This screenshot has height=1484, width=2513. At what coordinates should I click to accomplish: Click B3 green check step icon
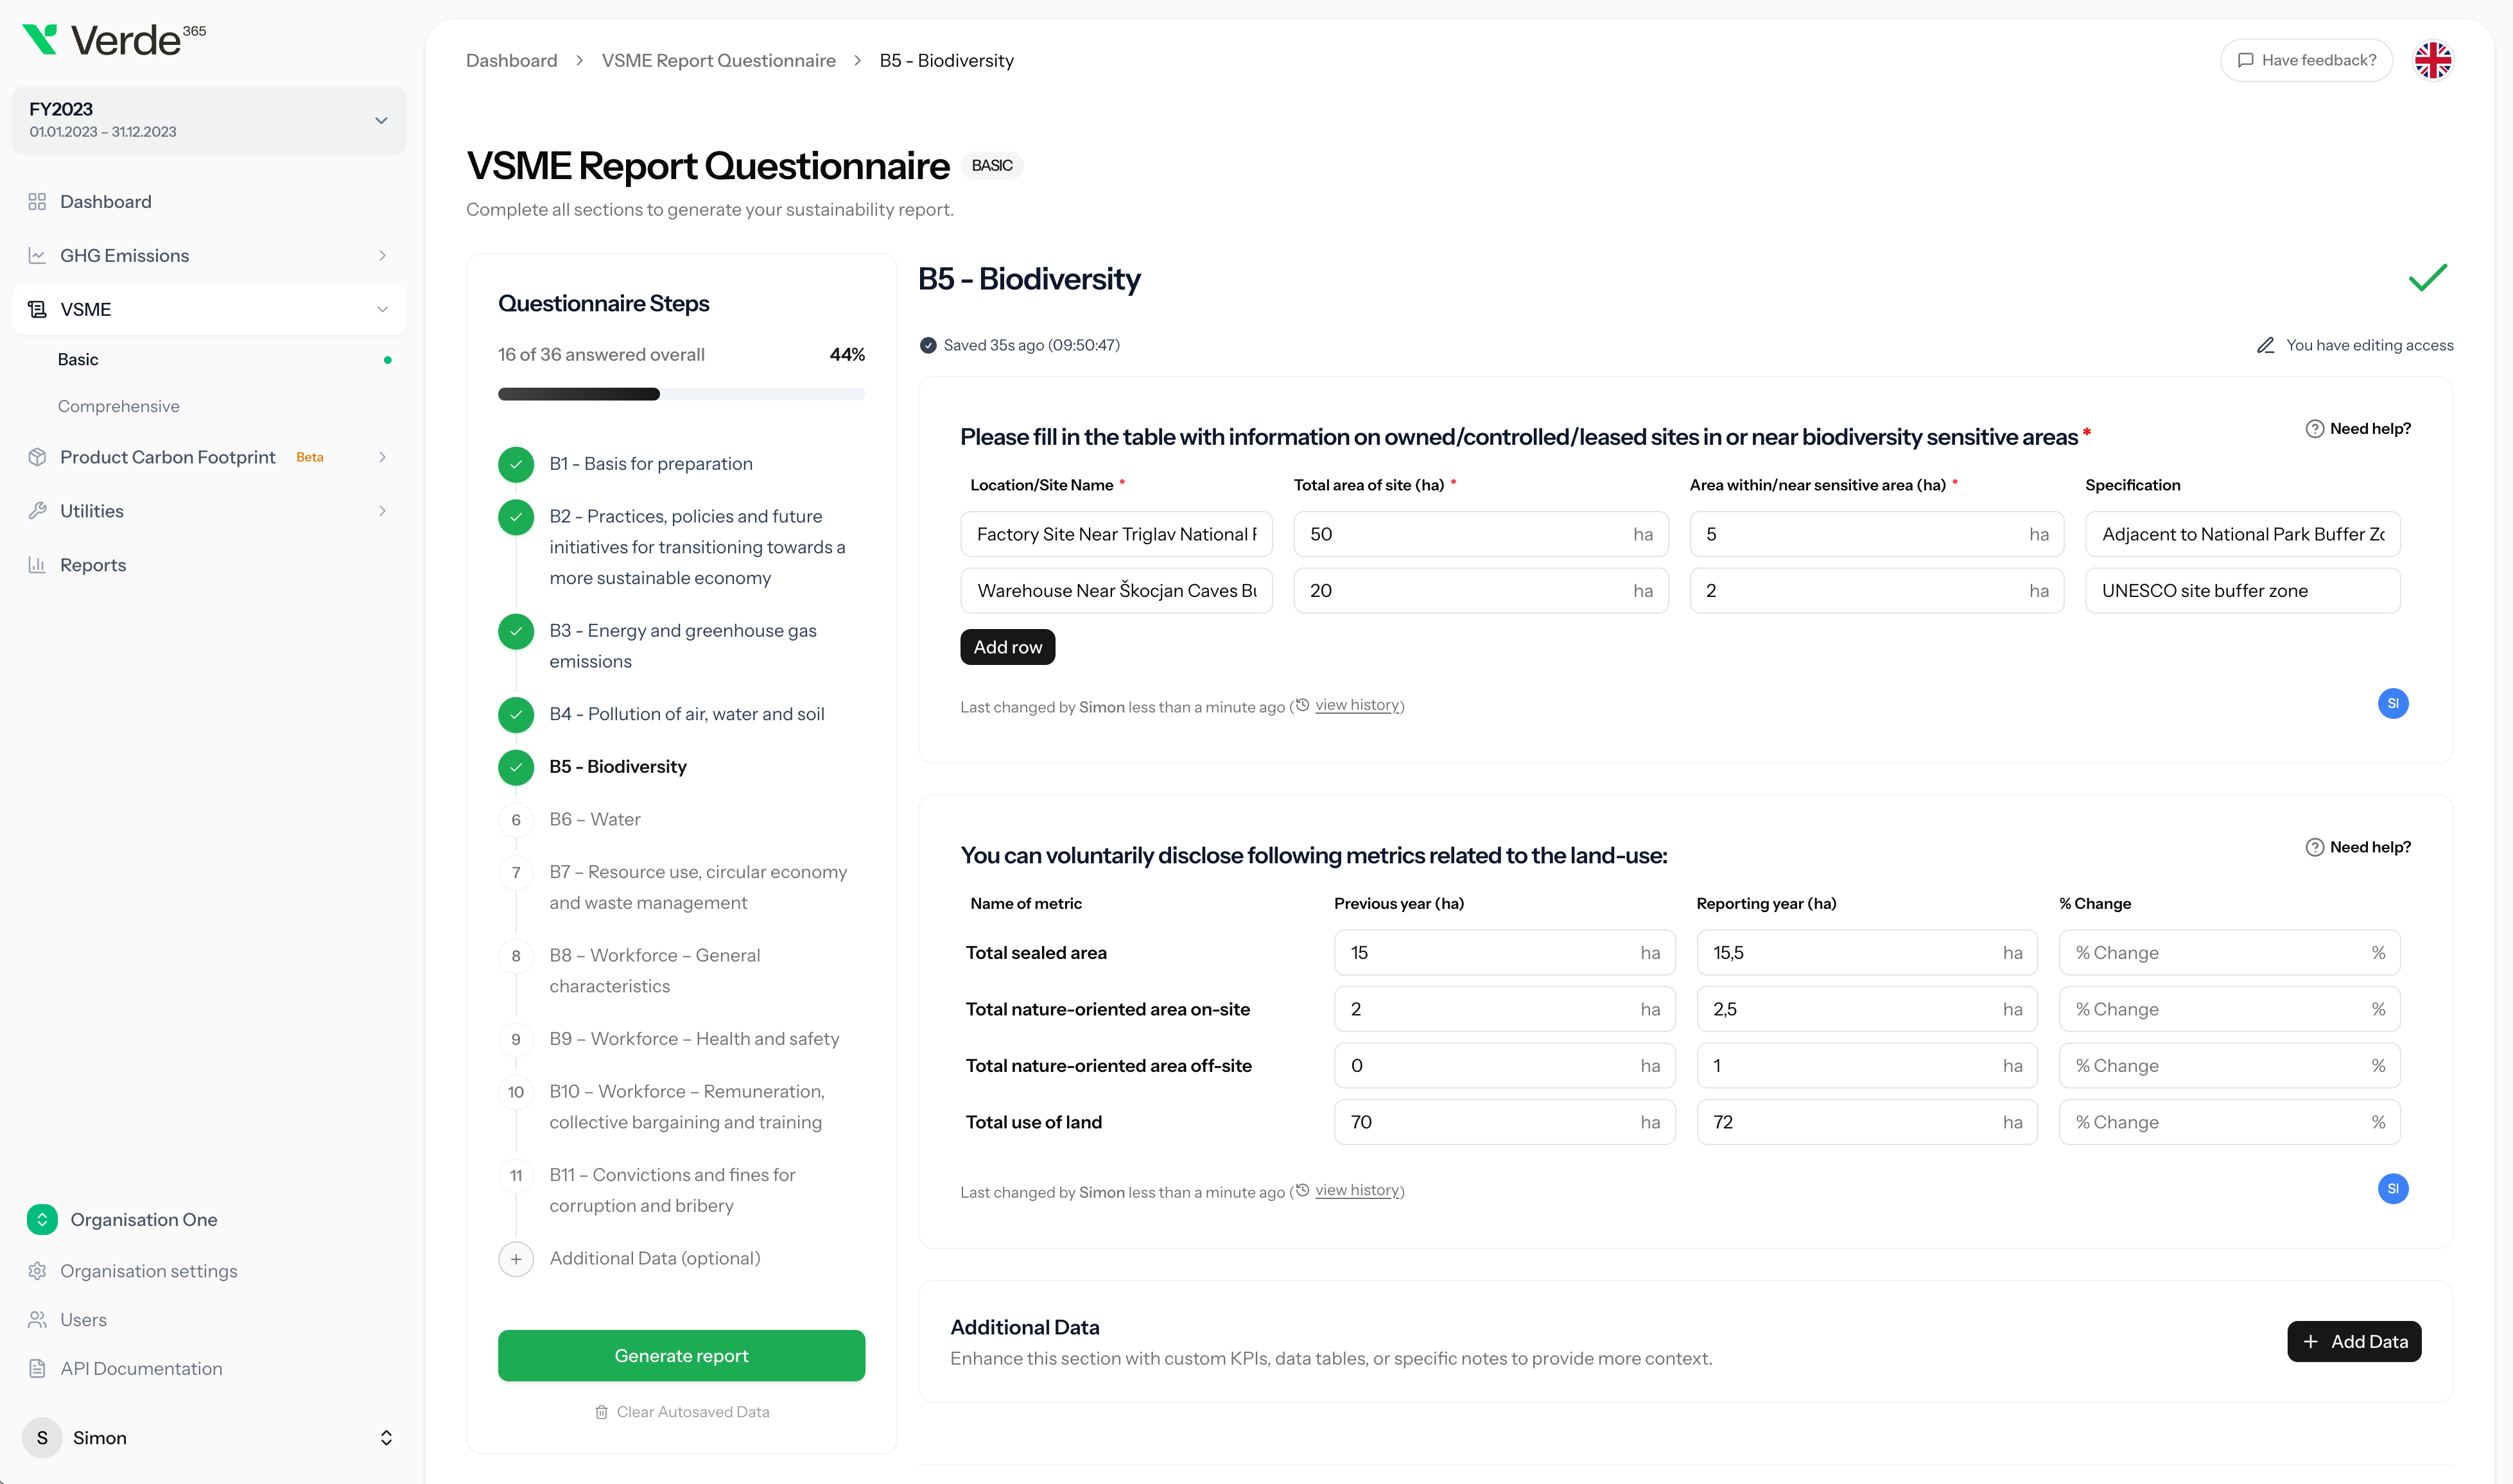coord(516,631)
